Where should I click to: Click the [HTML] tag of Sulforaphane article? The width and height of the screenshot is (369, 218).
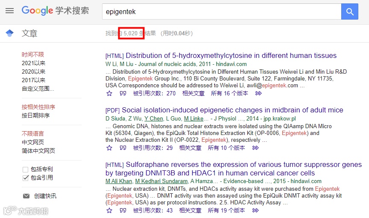coord(114,165)
